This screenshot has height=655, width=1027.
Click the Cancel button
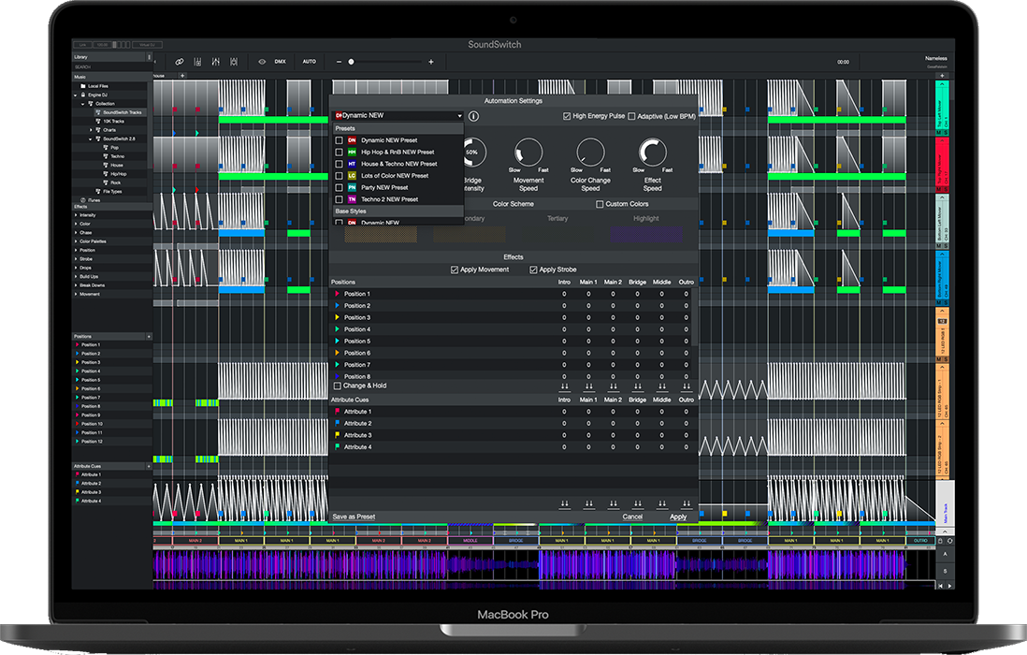pos(632,517)
